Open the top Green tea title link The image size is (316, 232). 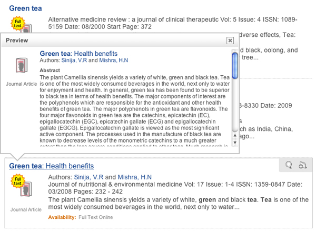[26, 8]
